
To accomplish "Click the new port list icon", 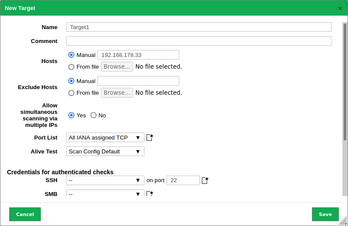I will coord(150,137).
